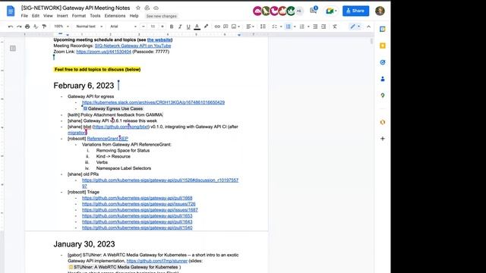Viewport: 486px width, 273px height.
Task: Click the numbered list icon
Action: click(x=302, y=27)
